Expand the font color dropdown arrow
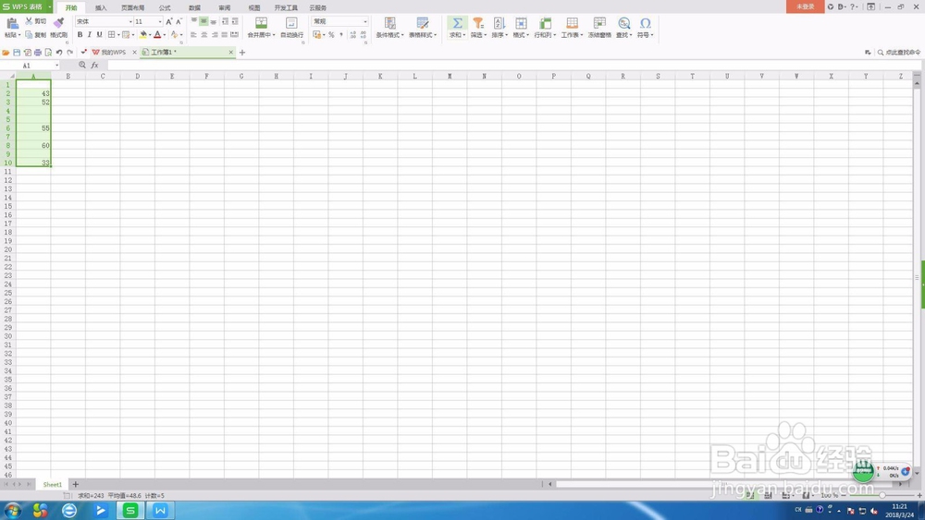Screen dimensions: 925x520 click(x=165, y=35)
